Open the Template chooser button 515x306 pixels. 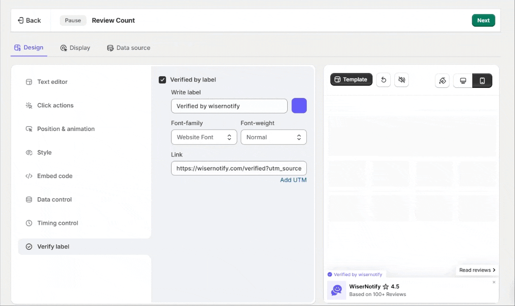[351, 79]
